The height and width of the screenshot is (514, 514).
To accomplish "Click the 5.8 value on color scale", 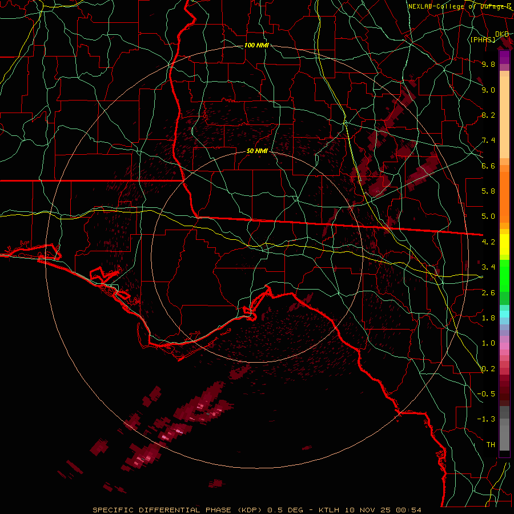I will pos(488,191).
